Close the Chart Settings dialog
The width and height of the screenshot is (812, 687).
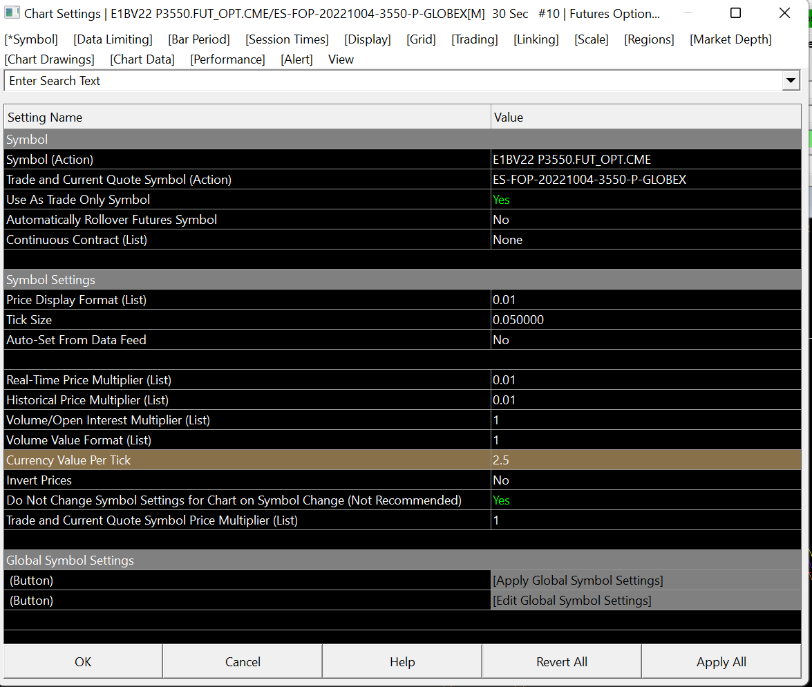[784, 13]
